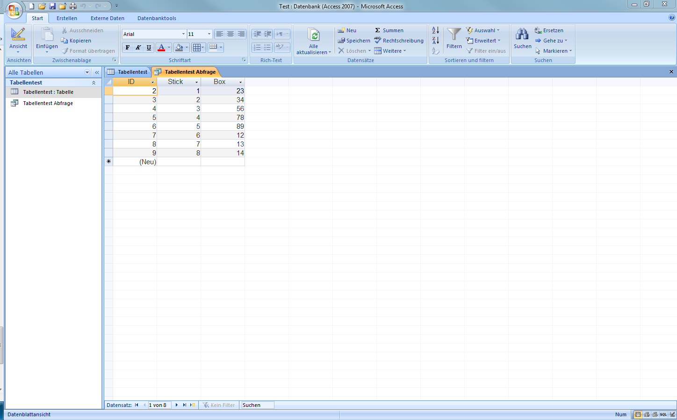
Task: Click the Suchen binoculars icon
Action: 522,35
